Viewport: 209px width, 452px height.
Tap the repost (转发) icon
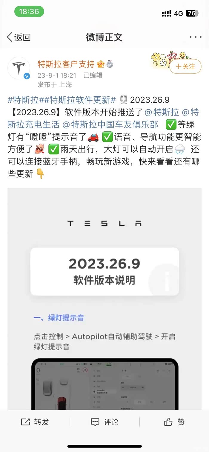tap(26, 422)
